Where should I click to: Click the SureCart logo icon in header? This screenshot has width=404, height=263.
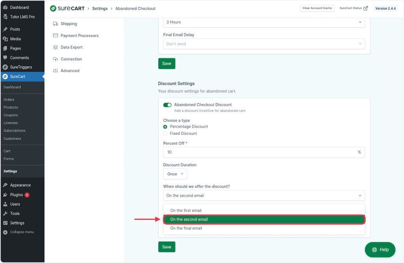tap(53, 8)
